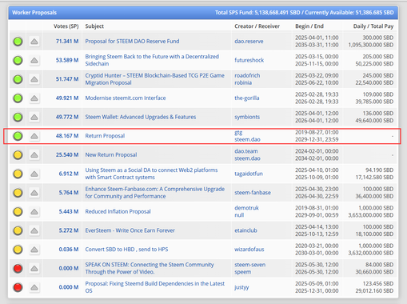Click upvote arrow for STEEM DAO Reserve Fund
407x304 pixels.
coord(34,42)
